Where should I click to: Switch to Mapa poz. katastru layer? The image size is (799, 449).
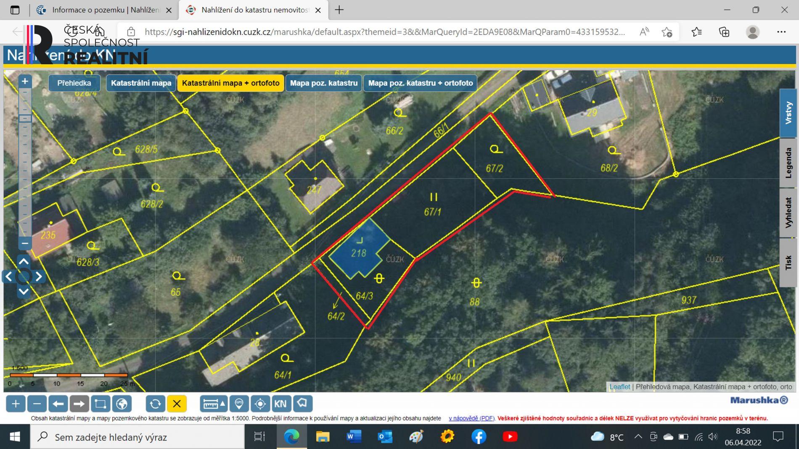324,83
